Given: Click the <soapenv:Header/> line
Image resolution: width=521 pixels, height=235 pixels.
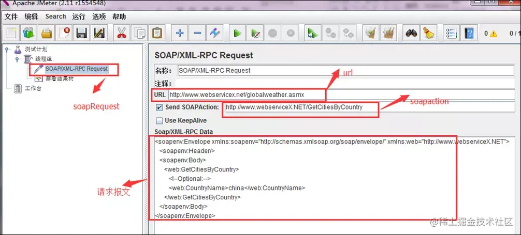Looking at the screenshot, I should tap(187, 151).
